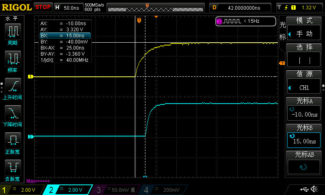Viewport: 325px width, 195px height.
Task: Click the orange trigger level marker at right edge
Action: point(282,63)
